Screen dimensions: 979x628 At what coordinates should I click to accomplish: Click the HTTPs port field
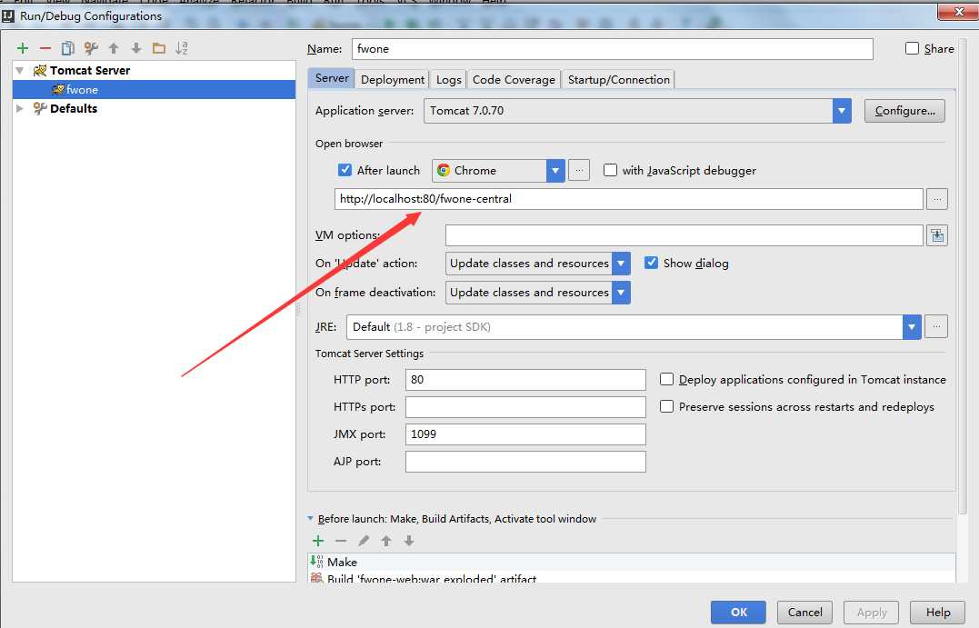(x=525, y=407)
